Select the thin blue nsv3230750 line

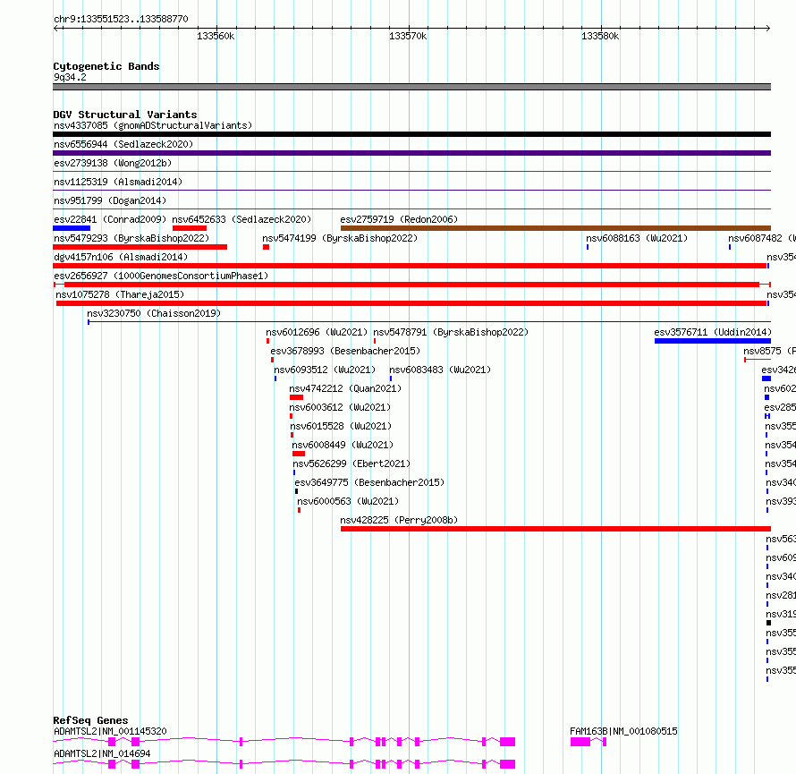click(x=429, y=322)
